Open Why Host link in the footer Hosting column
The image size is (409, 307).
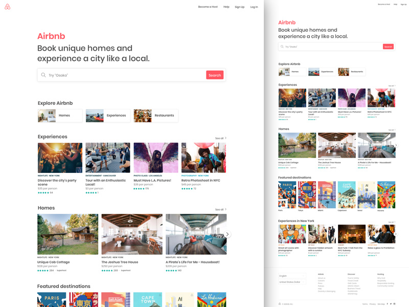pos(381,278)
